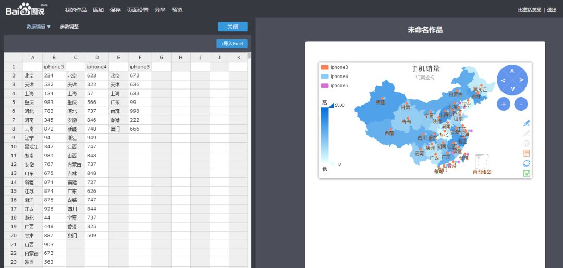Click the 内蒙古 cell in column C
Screen dimensions: 563x268
[76, 164]
